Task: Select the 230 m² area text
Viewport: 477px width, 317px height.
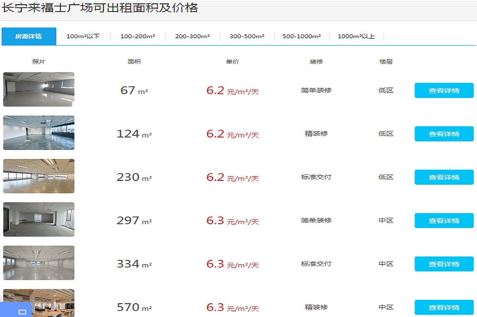Action: (x=134, y=178)
